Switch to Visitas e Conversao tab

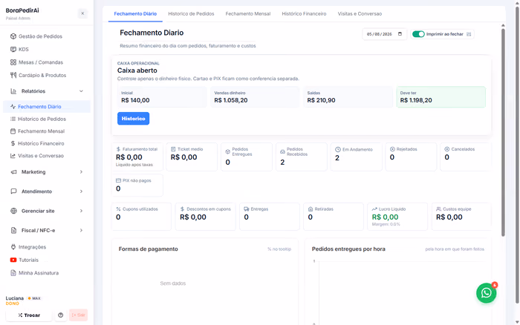click(360, 14)
